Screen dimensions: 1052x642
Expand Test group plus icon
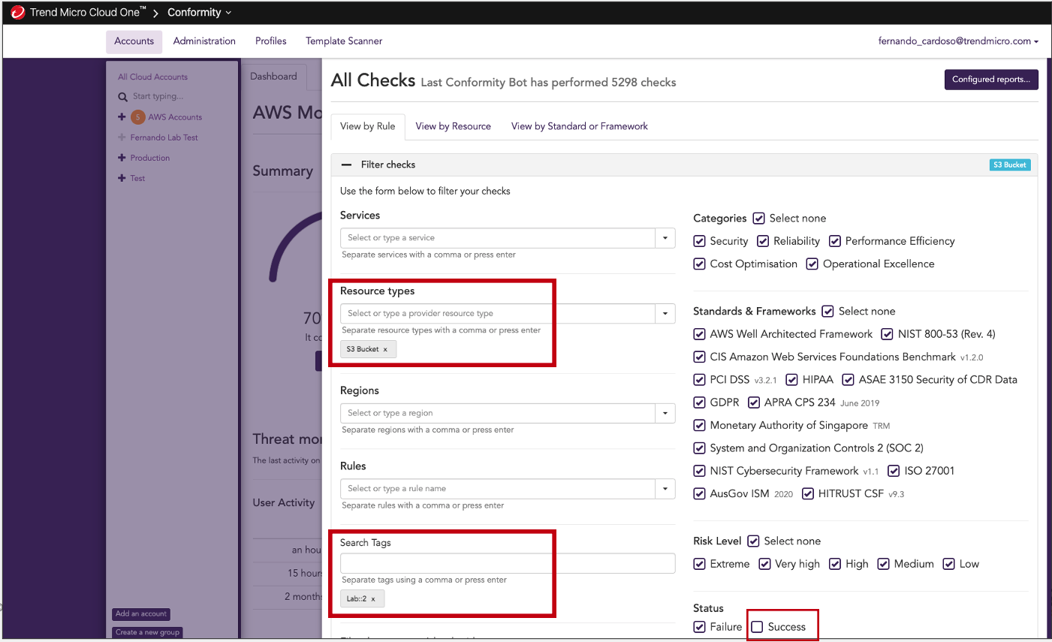[x=122, y=178]
